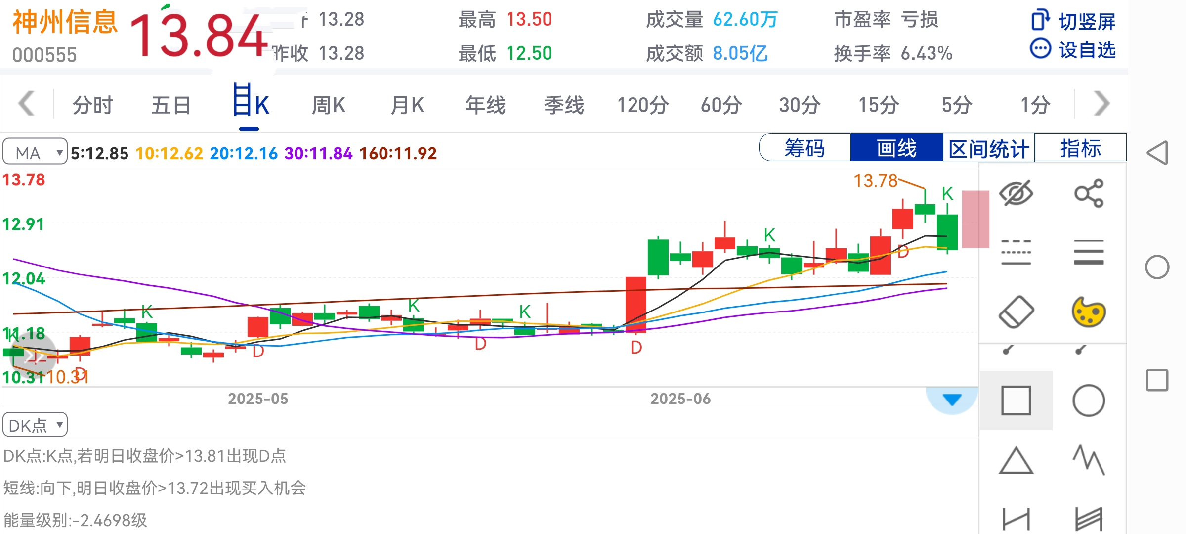1186x534 pixels.
Task: Open the 1分 chart tab
Action: (1036, 105)
